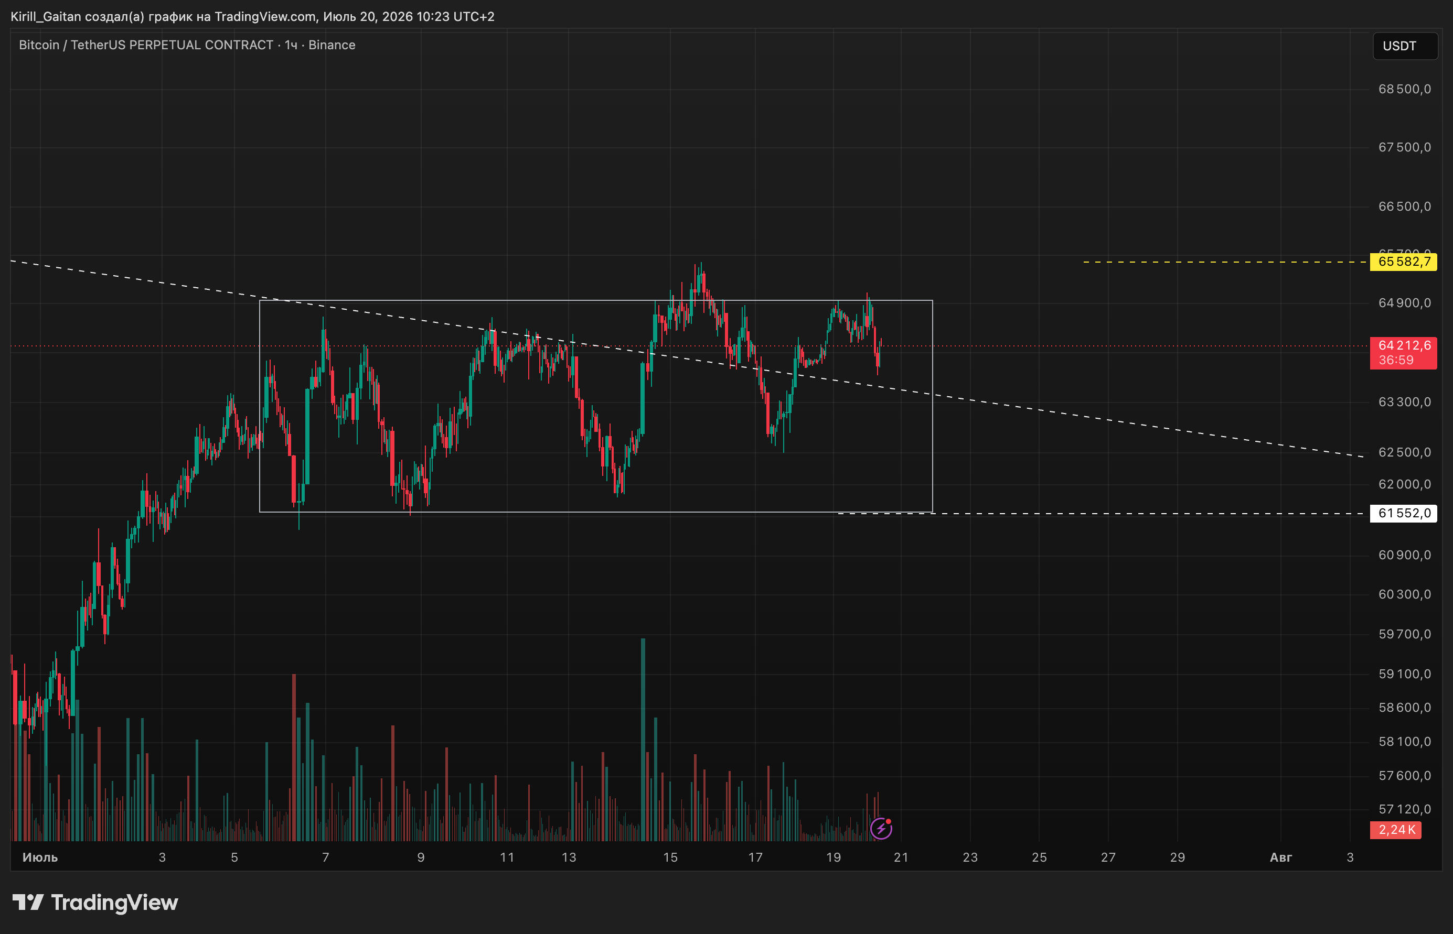This screenshot has height=934, width=1453.
Task: Click the 9 date label on time axis
Action: [421, 857]
